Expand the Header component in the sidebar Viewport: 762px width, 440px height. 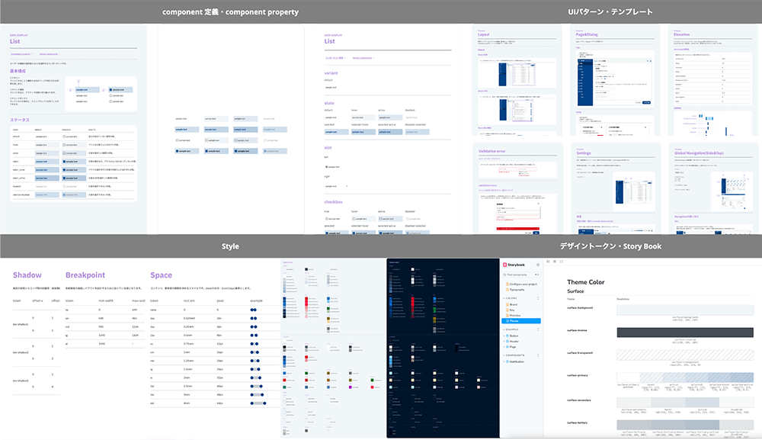513,342
